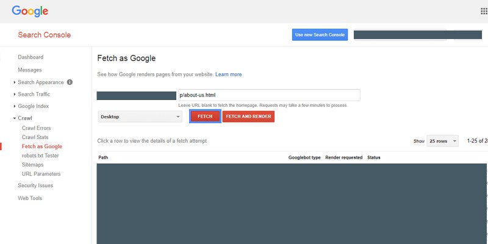Select the Crawl menu item
This screenshot has width=488, height=244.
coord(25,118)
